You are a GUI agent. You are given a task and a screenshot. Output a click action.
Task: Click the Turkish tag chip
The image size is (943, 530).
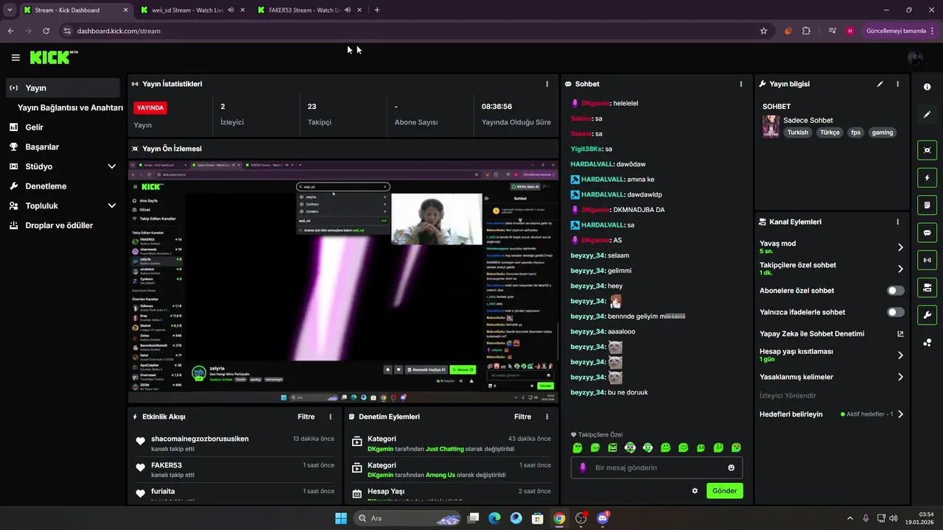pos(797,132)
